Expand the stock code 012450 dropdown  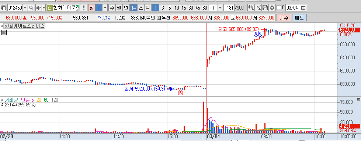point(25,8)
